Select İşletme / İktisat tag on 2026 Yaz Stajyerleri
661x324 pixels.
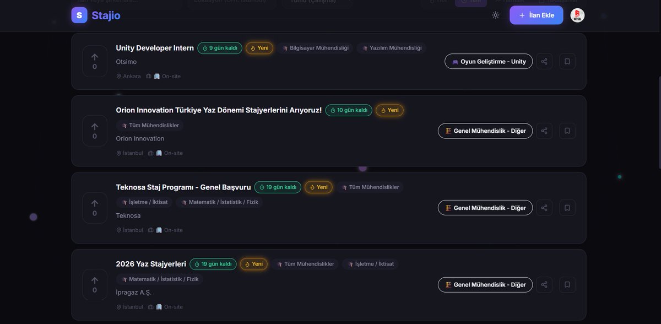[x=371, y=264]
